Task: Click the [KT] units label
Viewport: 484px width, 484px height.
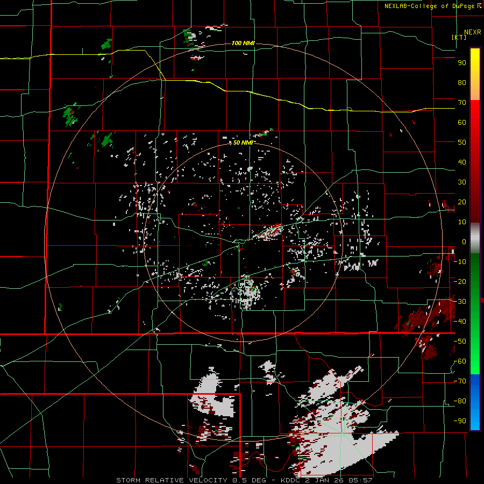Action: coord(459,37)
